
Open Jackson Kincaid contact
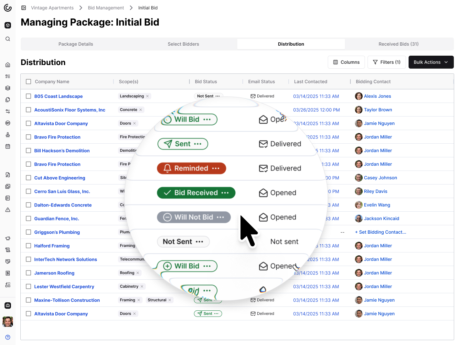click(x=381, y=218)
